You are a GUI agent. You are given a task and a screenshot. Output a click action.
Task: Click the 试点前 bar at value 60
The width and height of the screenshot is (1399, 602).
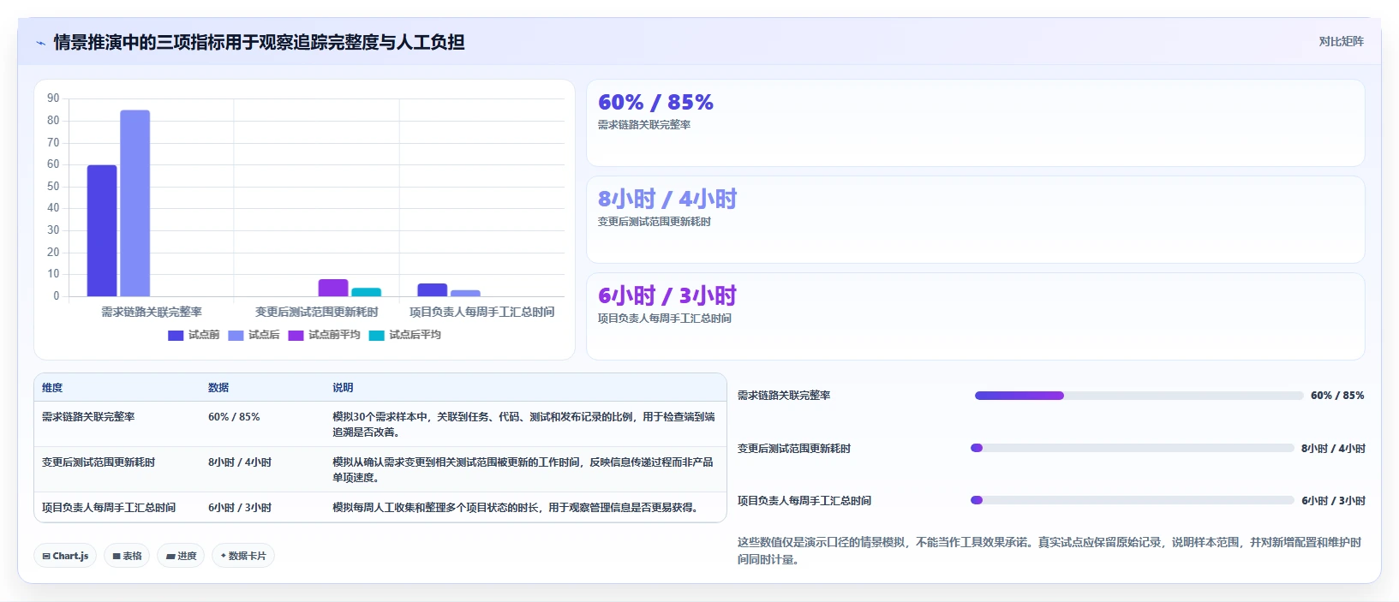tap(102, 231)
